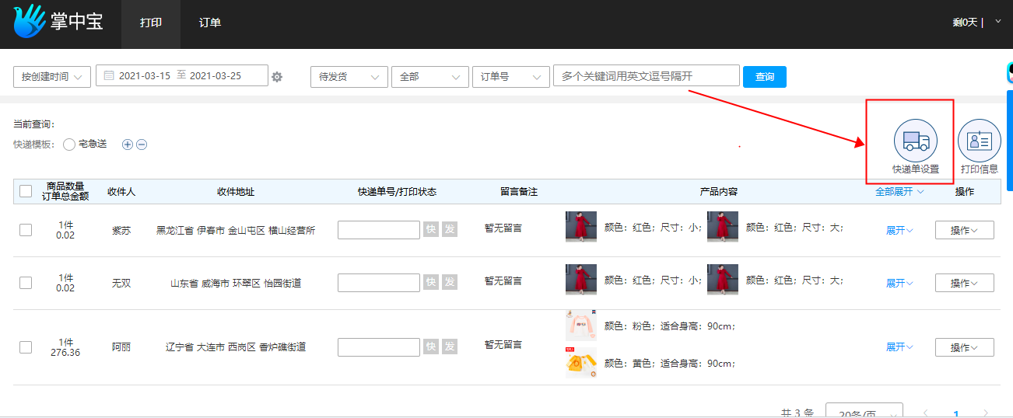Click order total 276.36
The image size is (1013, 418).
click(x=65, y=353)
